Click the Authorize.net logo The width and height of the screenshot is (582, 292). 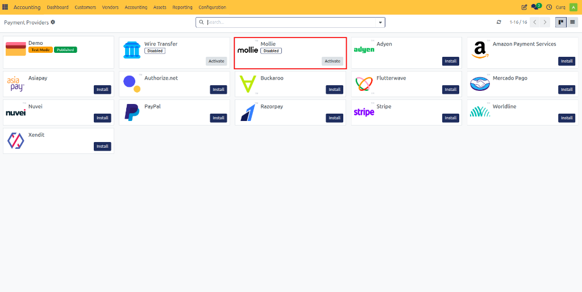pos(132,84)
